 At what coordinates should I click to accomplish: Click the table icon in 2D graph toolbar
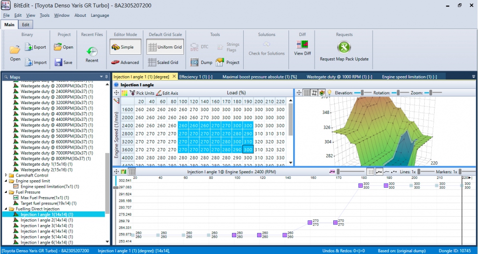click(x=132, y=172)
